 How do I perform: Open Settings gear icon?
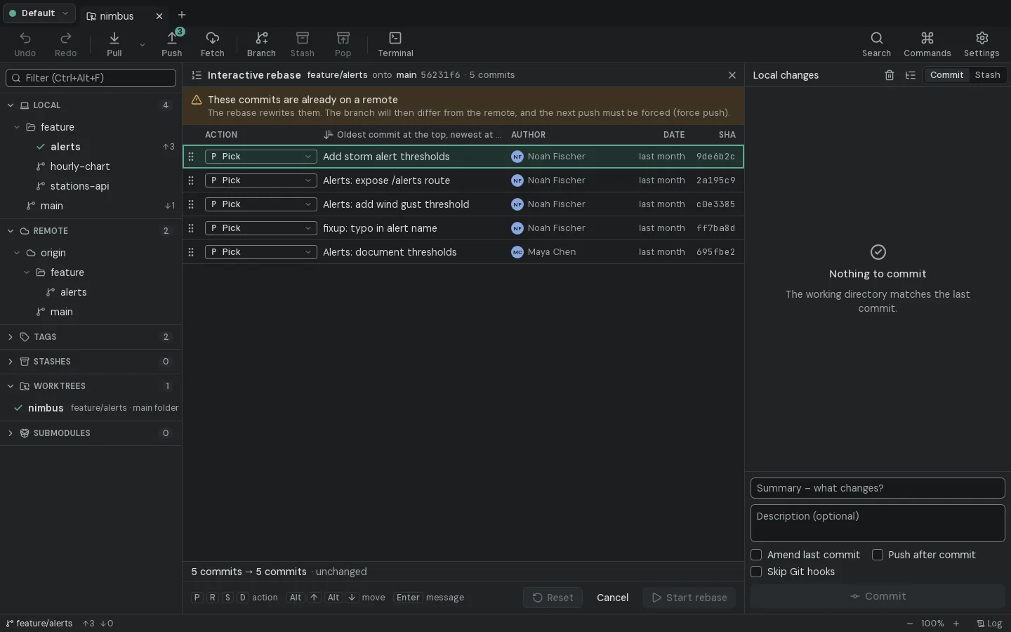(982, 44)
